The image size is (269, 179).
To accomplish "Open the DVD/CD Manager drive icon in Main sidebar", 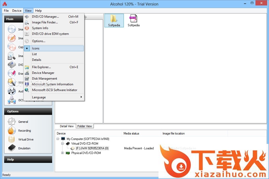I will pyautogui.click(x=12, y=65).
